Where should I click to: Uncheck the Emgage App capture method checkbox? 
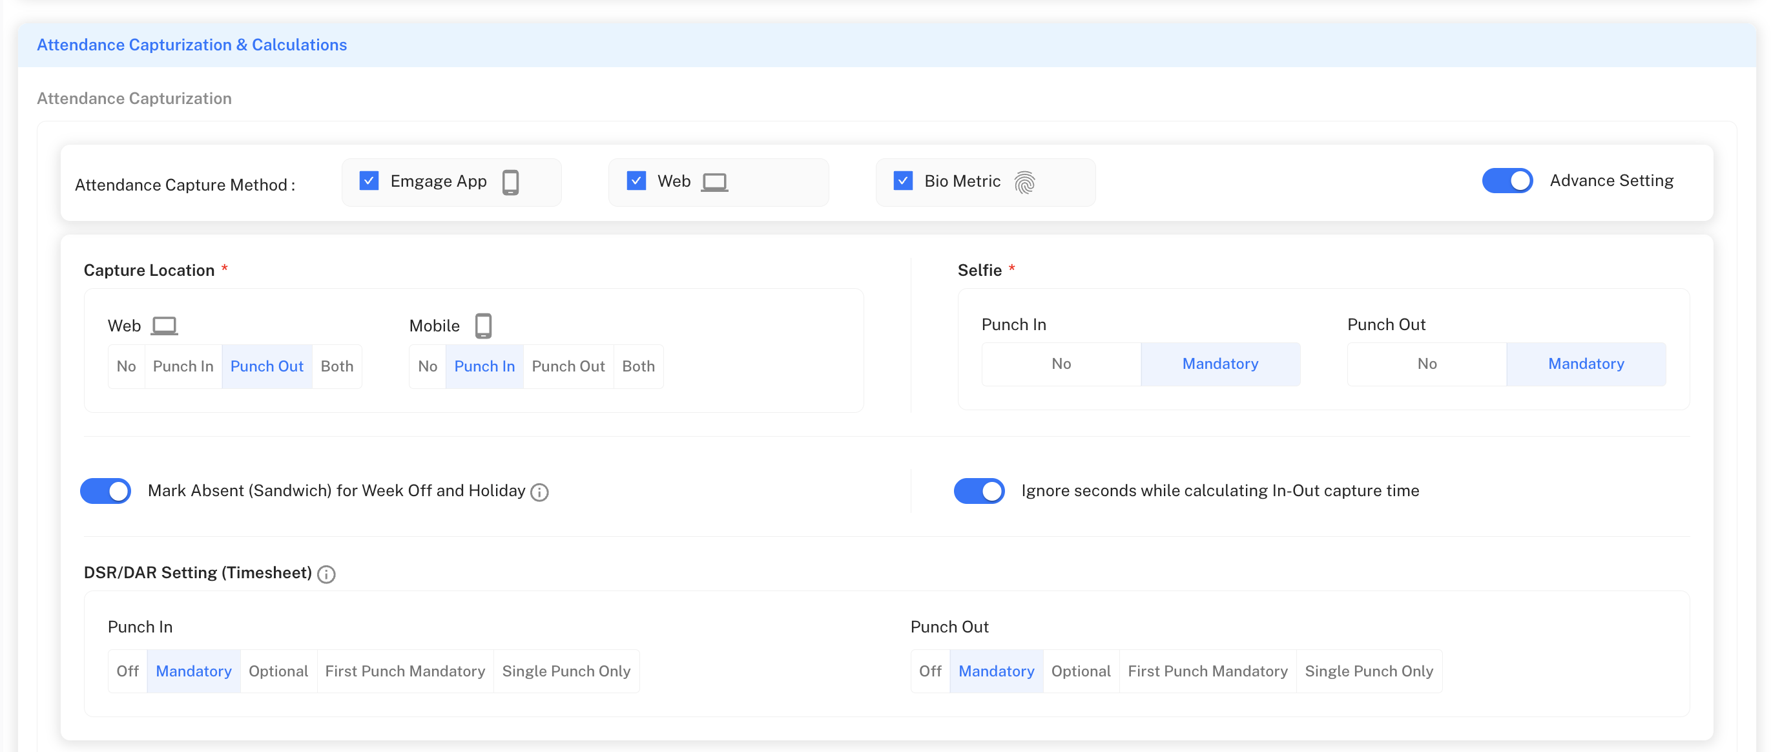(369, 181)
